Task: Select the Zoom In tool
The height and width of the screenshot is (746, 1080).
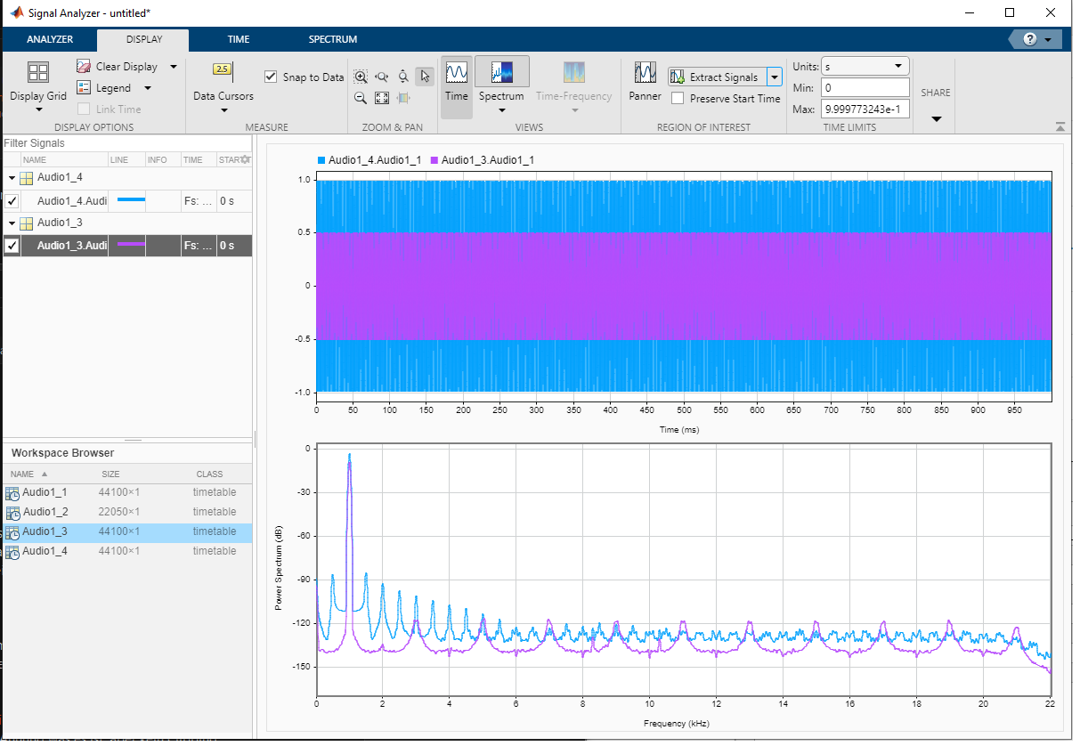Action: coord(361,77)
